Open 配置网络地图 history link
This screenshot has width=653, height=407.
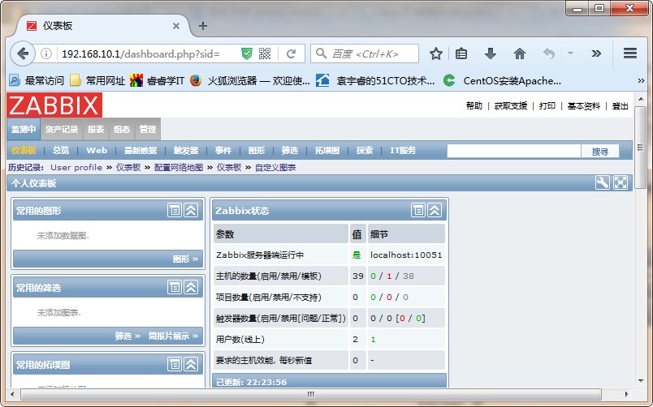(x=178, y=167)
